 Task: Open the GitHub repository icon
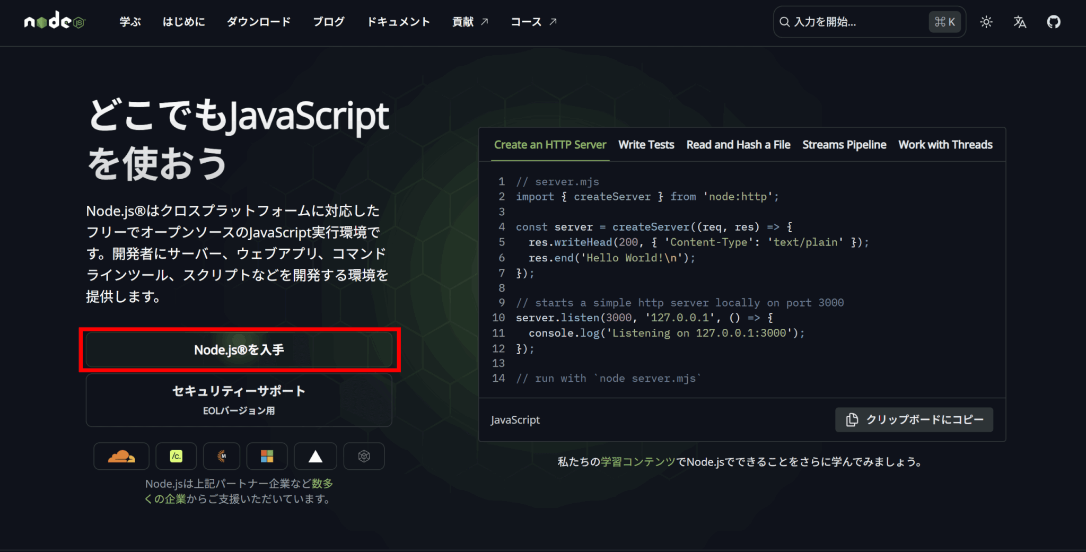point(1053,22)
